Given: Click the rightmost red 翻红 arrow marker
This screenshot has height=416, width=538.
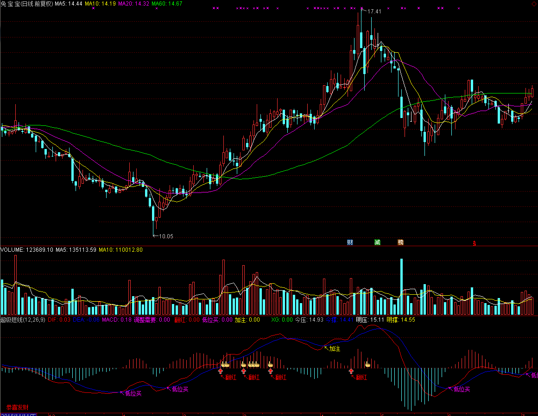Looking at the screenshot, I should click(x=351, y=371).
